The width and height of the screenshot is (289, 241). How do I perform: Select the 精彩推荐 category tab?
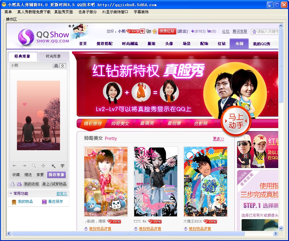pyautogui.click(x=93, y=123)
